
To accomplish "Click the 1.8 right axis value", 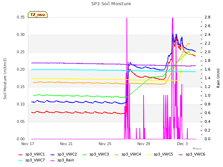I will [208, 61].
